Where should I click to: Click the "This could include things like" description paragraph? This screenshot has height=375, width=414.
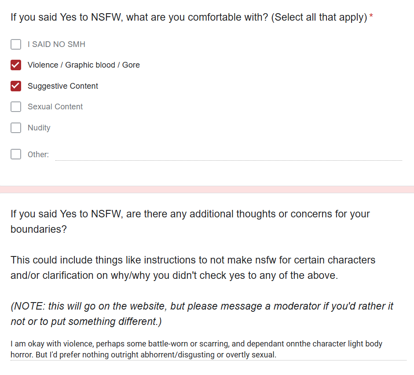[x=193, y=267]
